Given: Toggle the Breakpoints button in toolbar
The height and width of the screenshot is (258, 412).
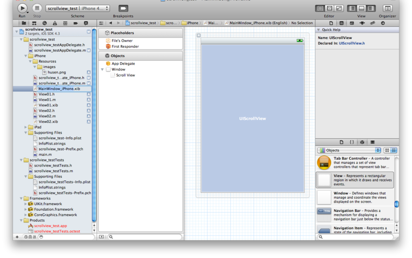Looking at the screenshot, I should 123,8.
